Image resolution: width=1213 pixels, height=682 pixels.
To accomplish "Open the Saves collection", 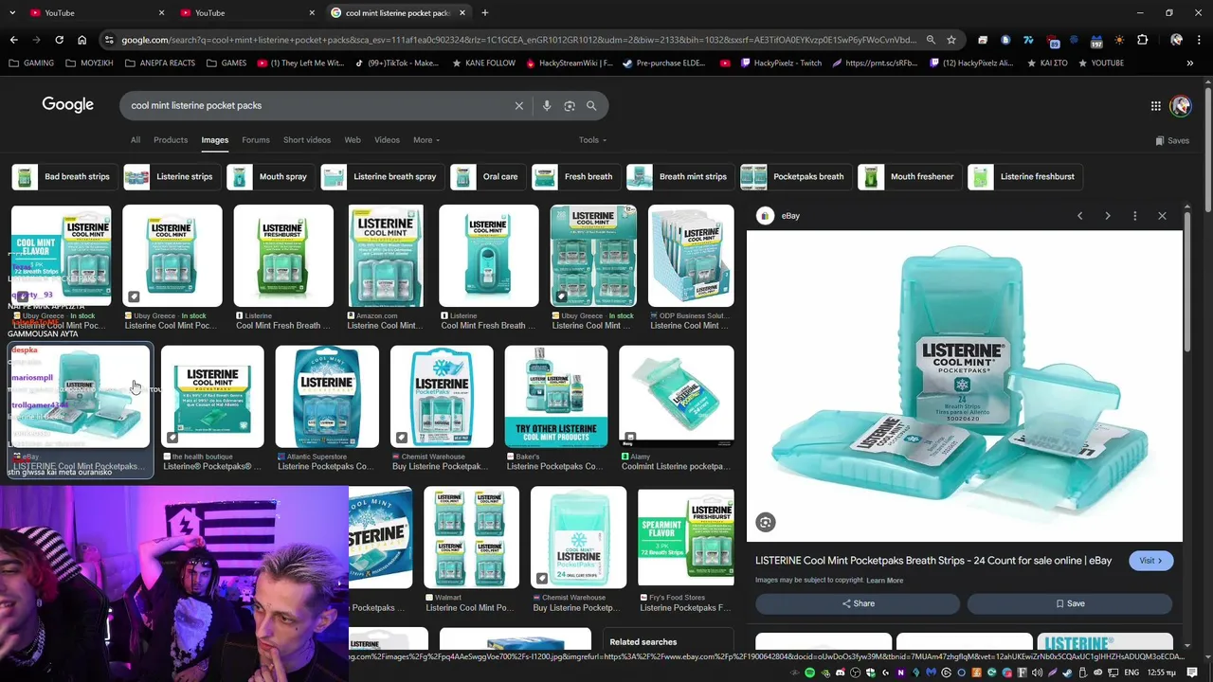I will 1172,140.
